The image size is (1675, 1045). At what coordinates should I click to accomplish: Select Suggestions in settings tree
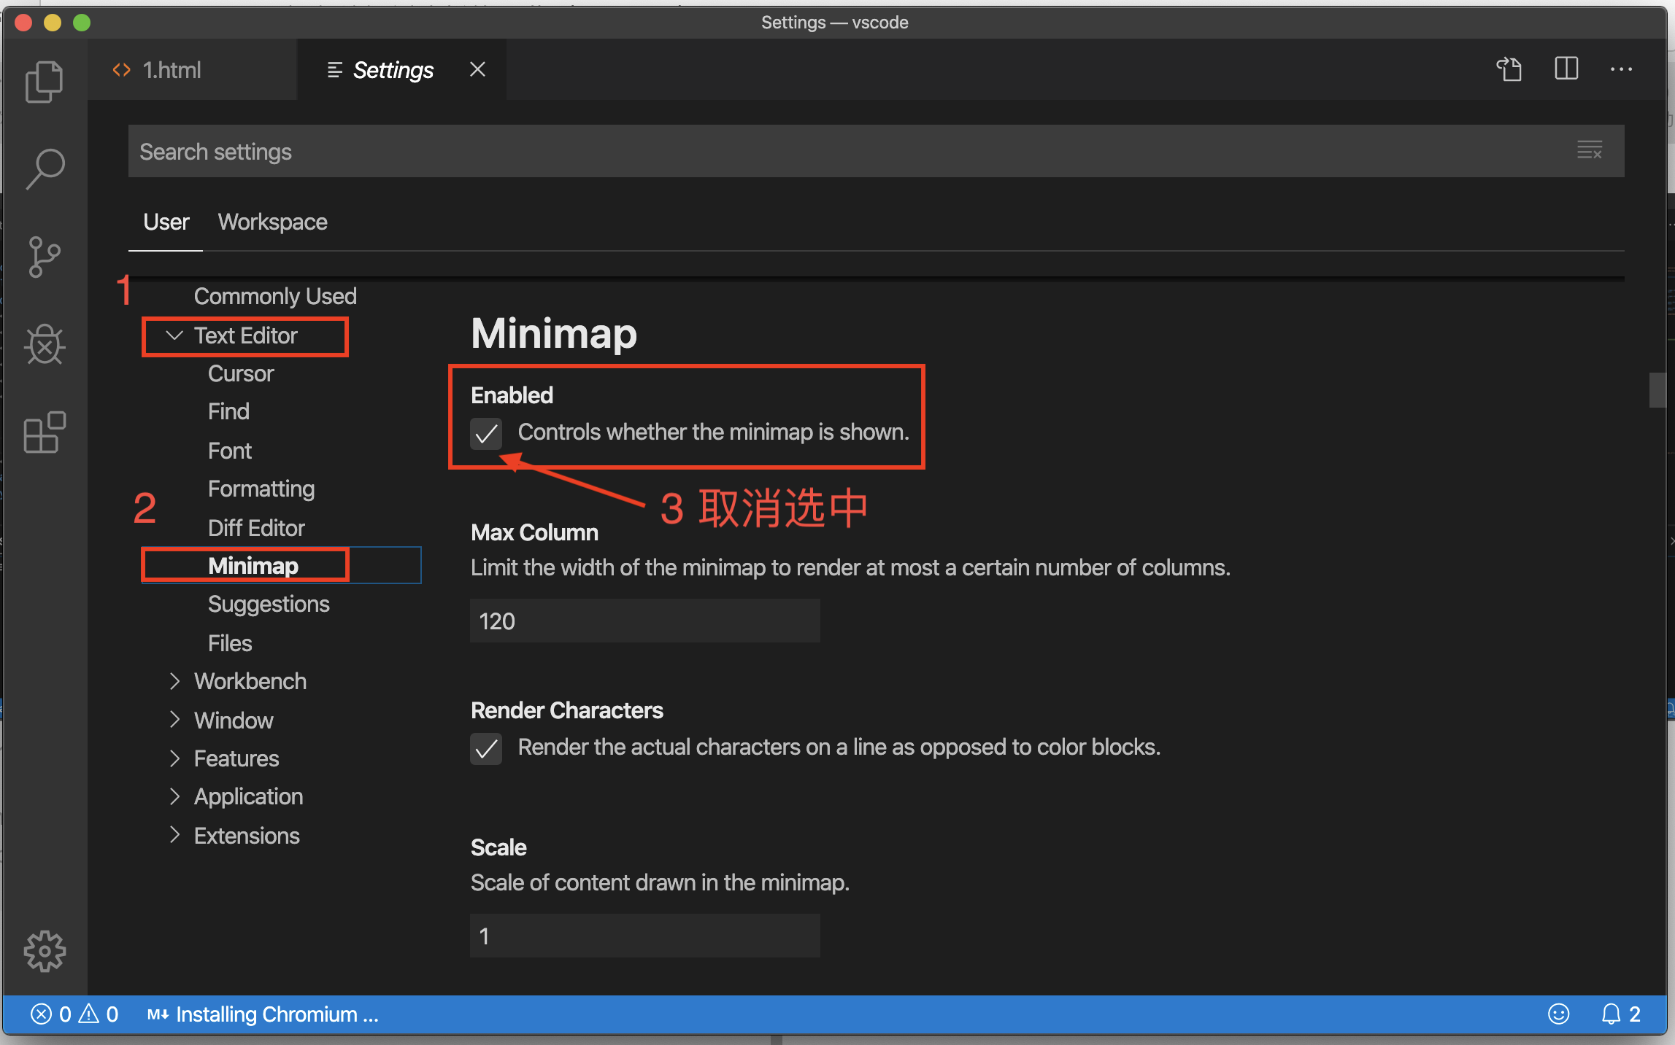(269, 604)
